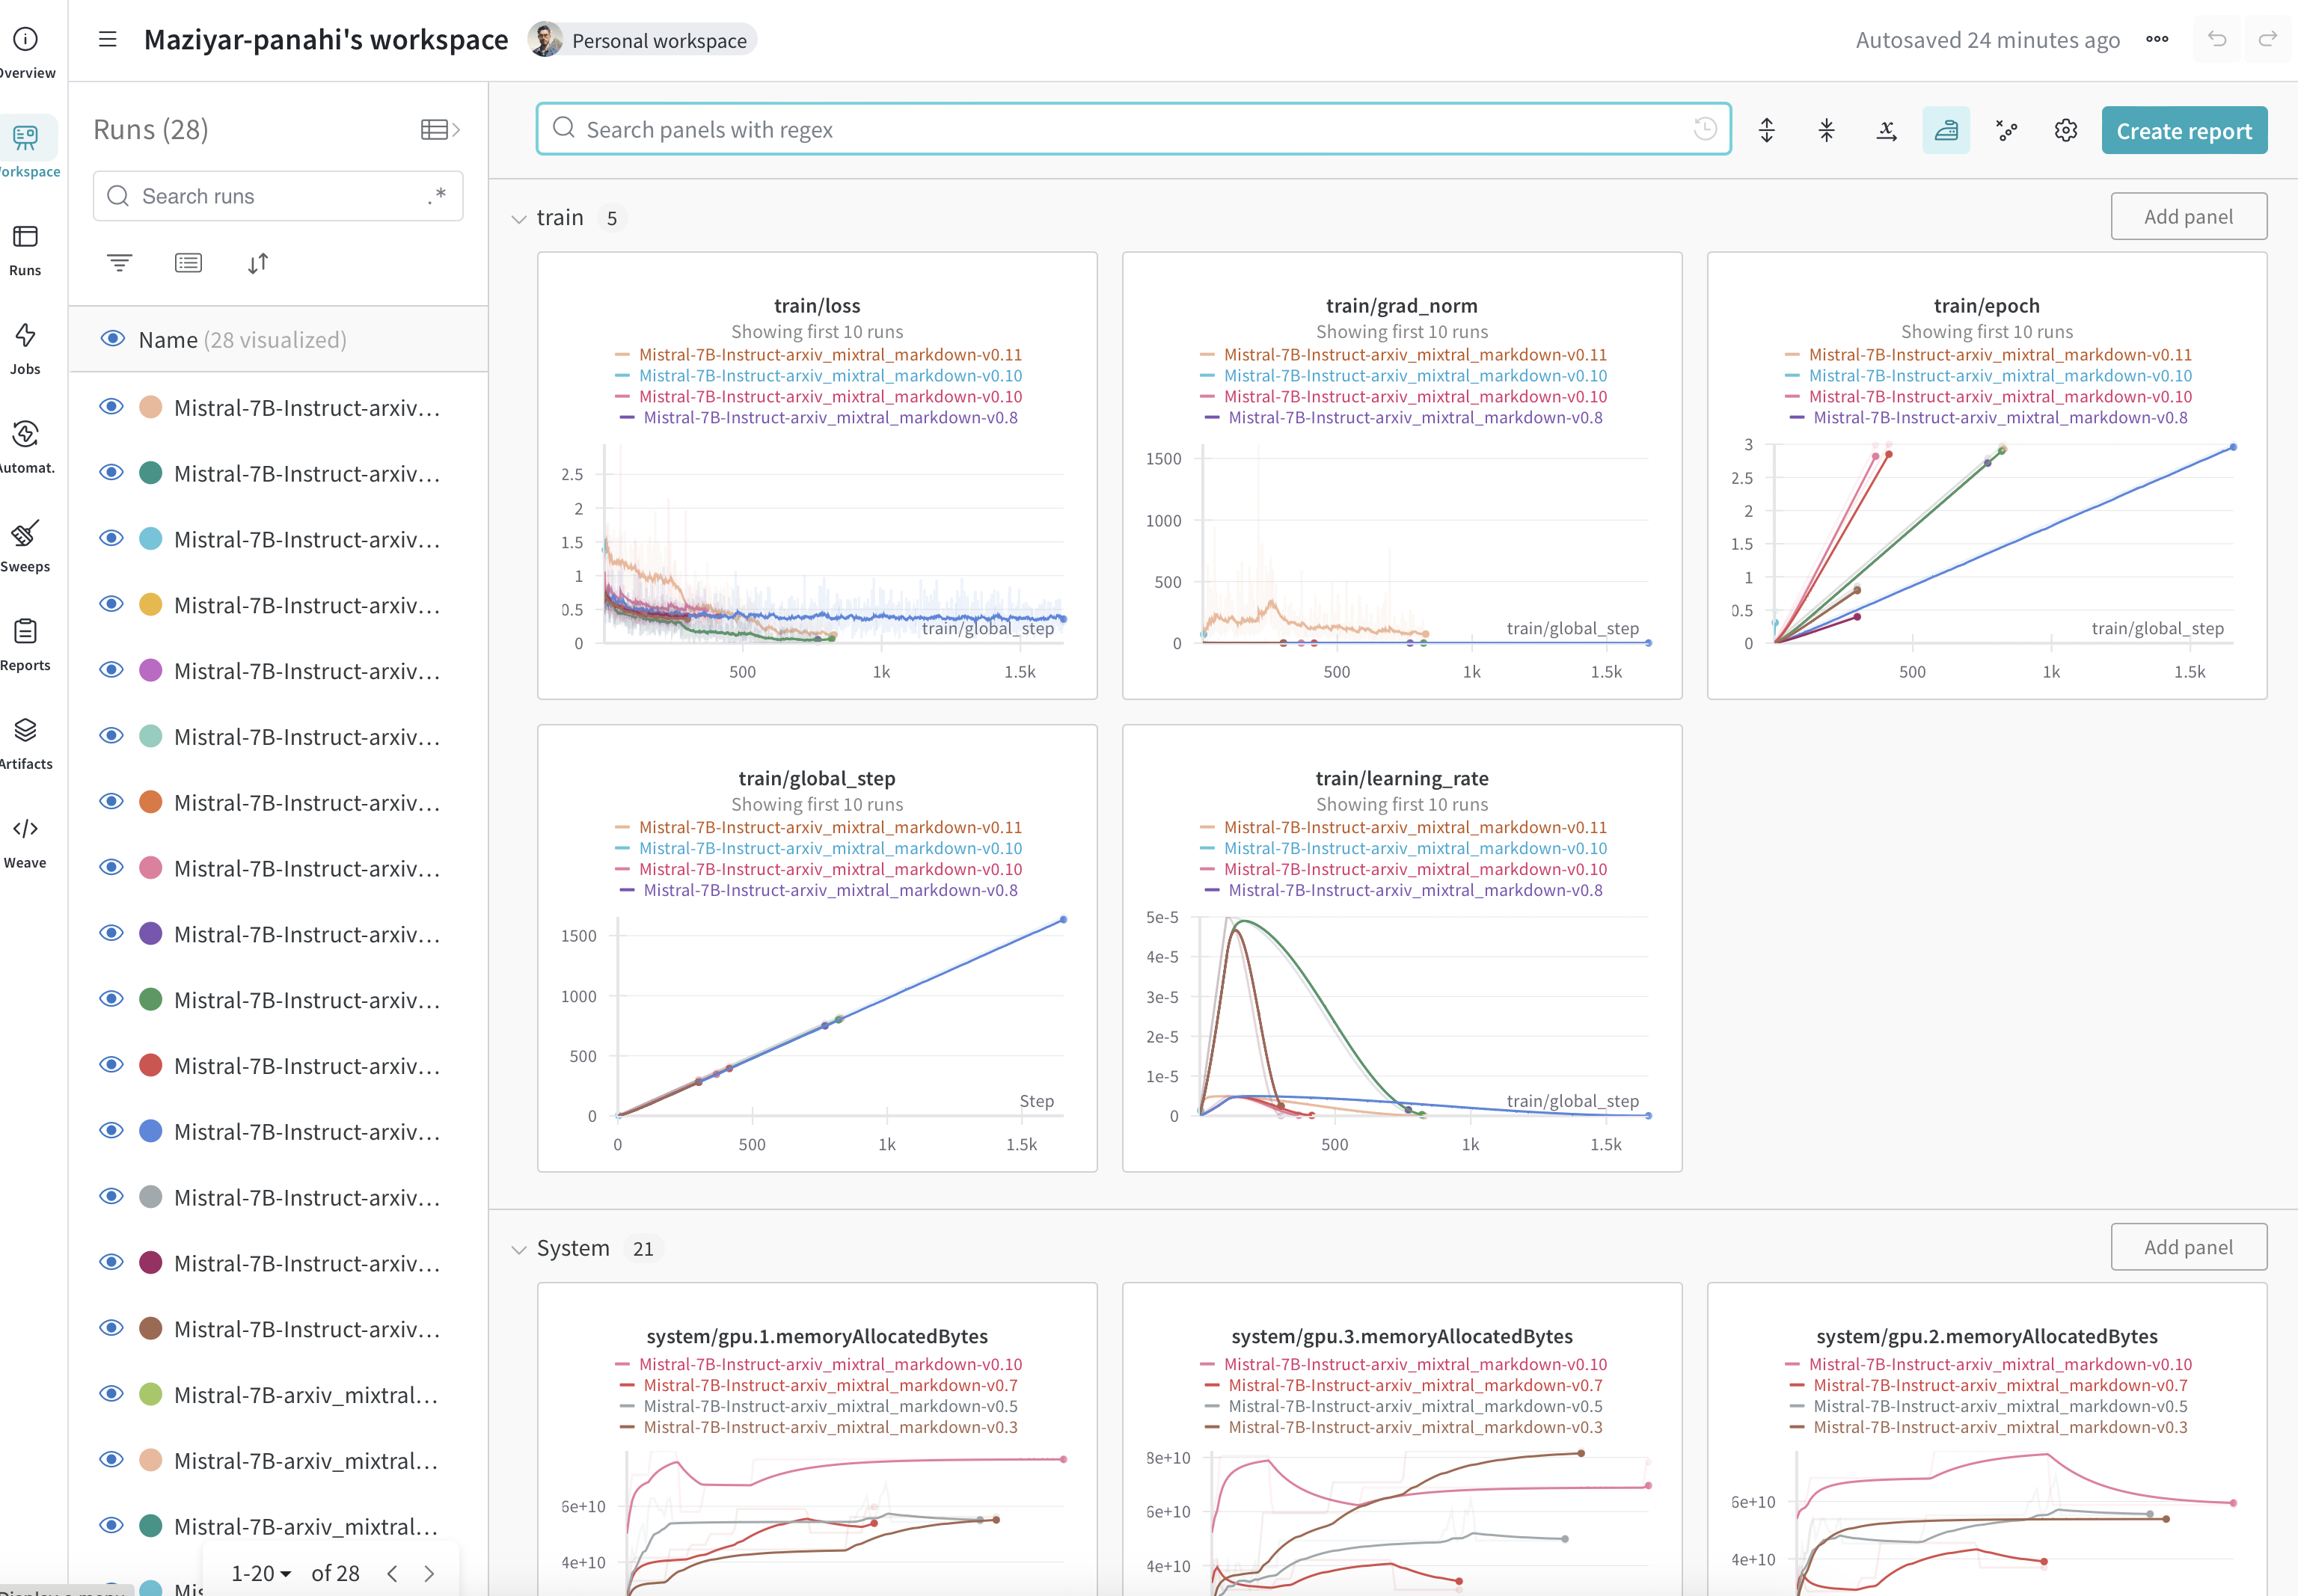Click the smoothing icon in panel toolbar
2298x1596 pixels.
pyautogui.click(x=1945, y=131)
